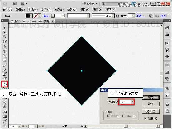Image resolution: width=172 pixels, height=129 pixels.
Task: Expand the stroke color dropdown arrow
Action: click(40, 16)
